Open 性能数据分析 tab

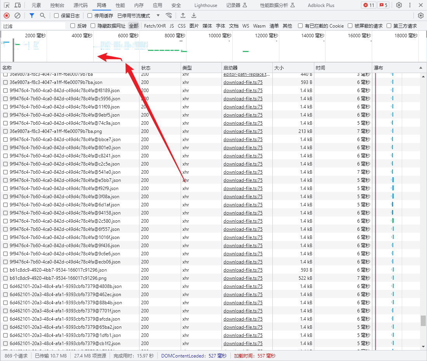point(277,5)
